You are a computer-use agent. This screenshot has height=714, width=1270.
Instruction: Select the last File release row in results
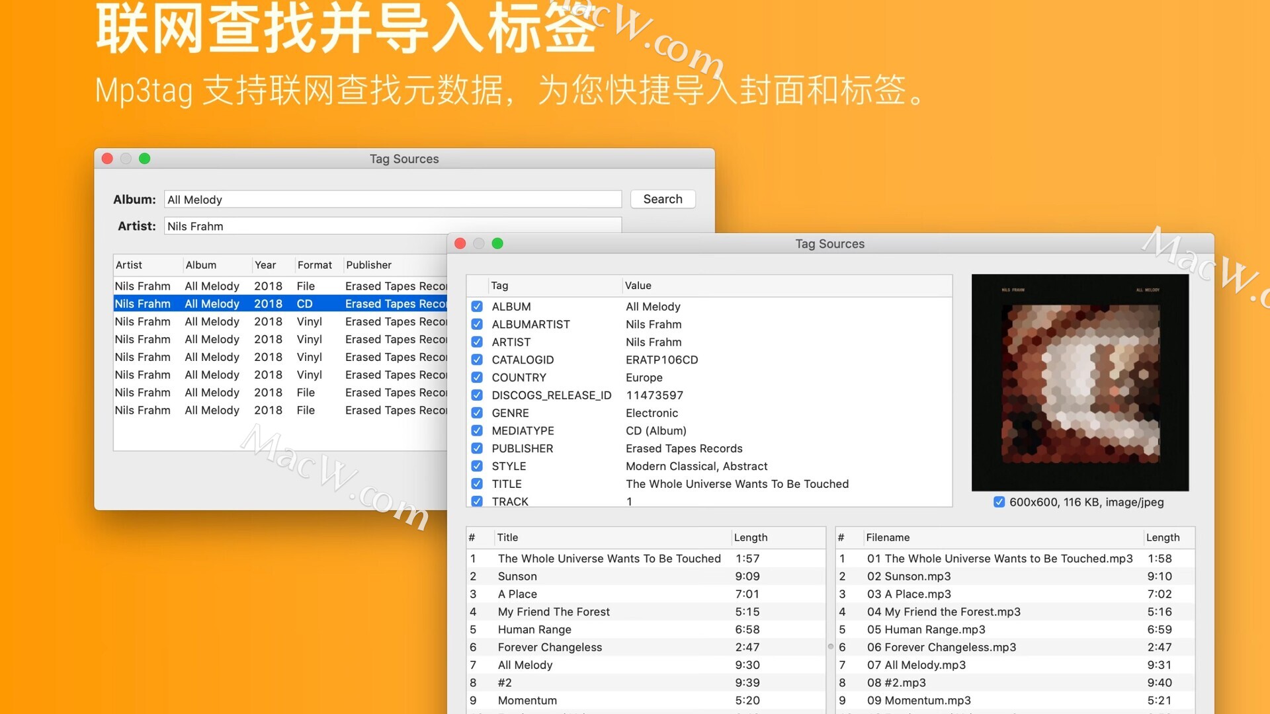(280, 410)
